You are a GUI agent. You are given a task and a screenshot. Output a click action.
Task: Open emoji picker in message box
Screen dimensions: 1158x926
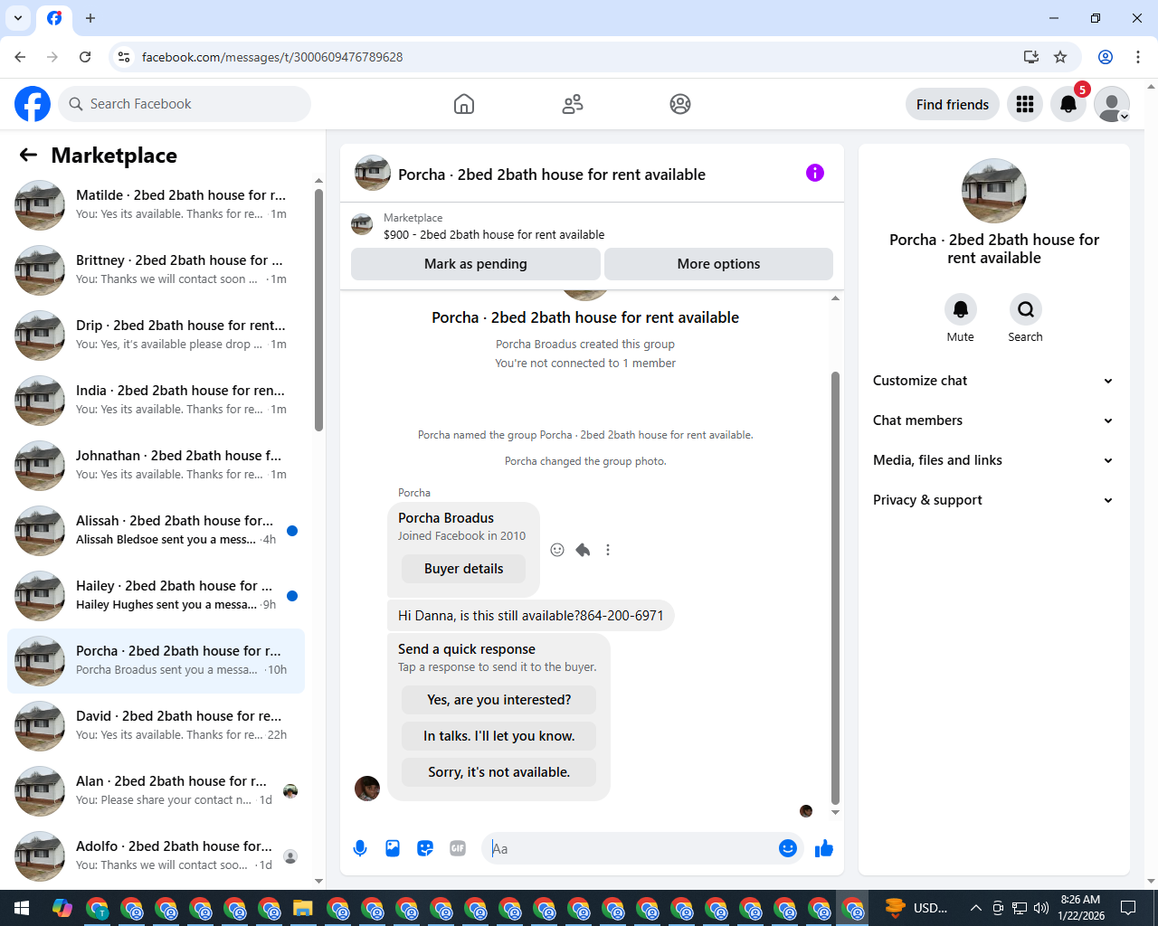[788, 848]
